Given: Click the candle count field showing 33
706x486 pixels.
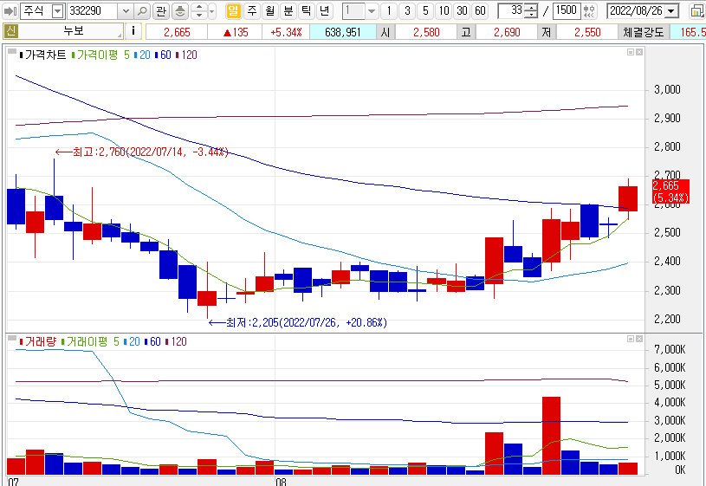Looking at the screenshot, I should point(511,10).
